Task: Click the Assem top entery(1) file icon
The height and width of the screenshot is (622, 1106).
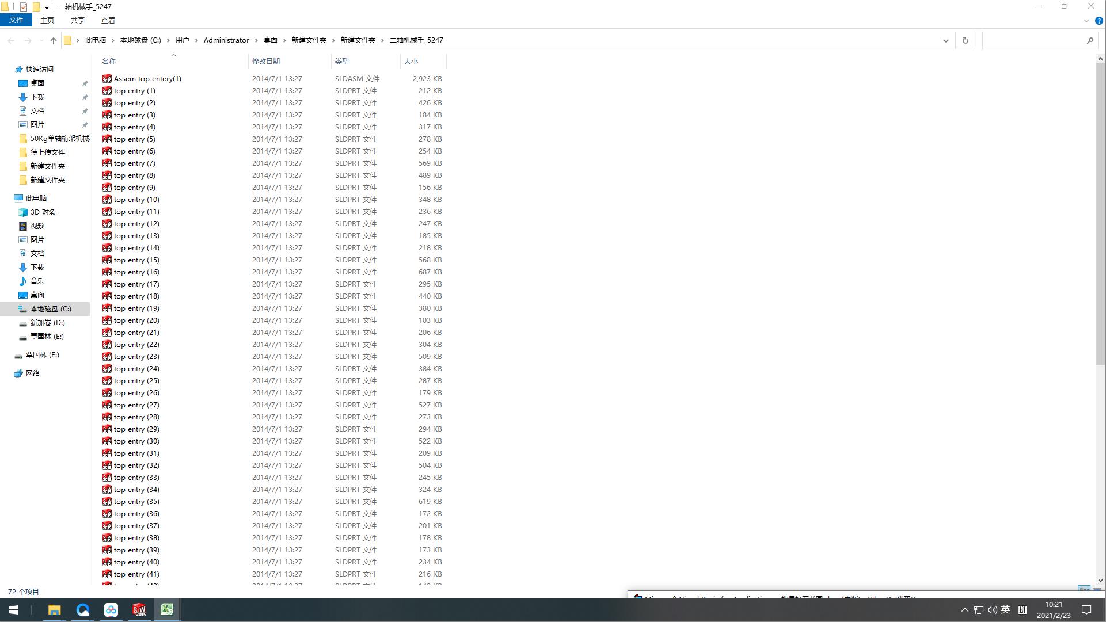Action: click(107, 79)
